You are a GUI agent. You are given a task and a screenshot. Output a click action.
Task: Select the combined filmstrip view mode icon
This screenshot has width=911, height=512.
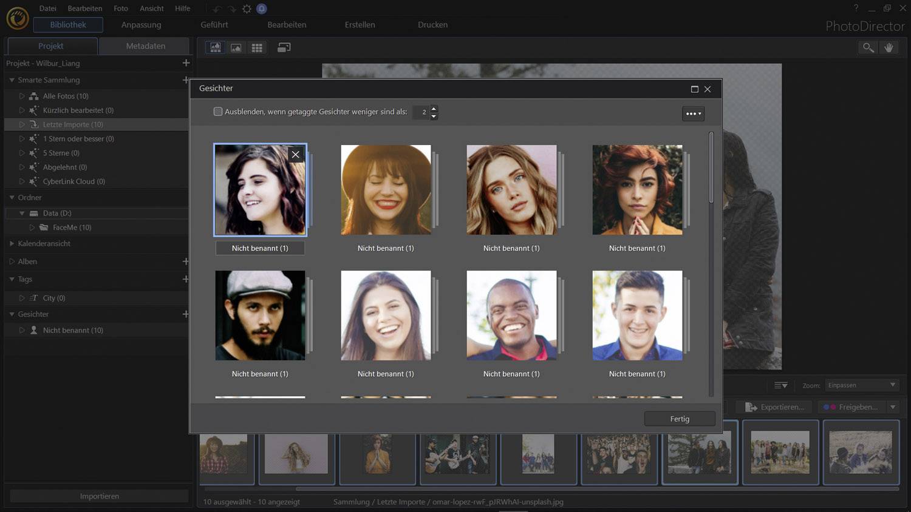[x=216, y=47]
